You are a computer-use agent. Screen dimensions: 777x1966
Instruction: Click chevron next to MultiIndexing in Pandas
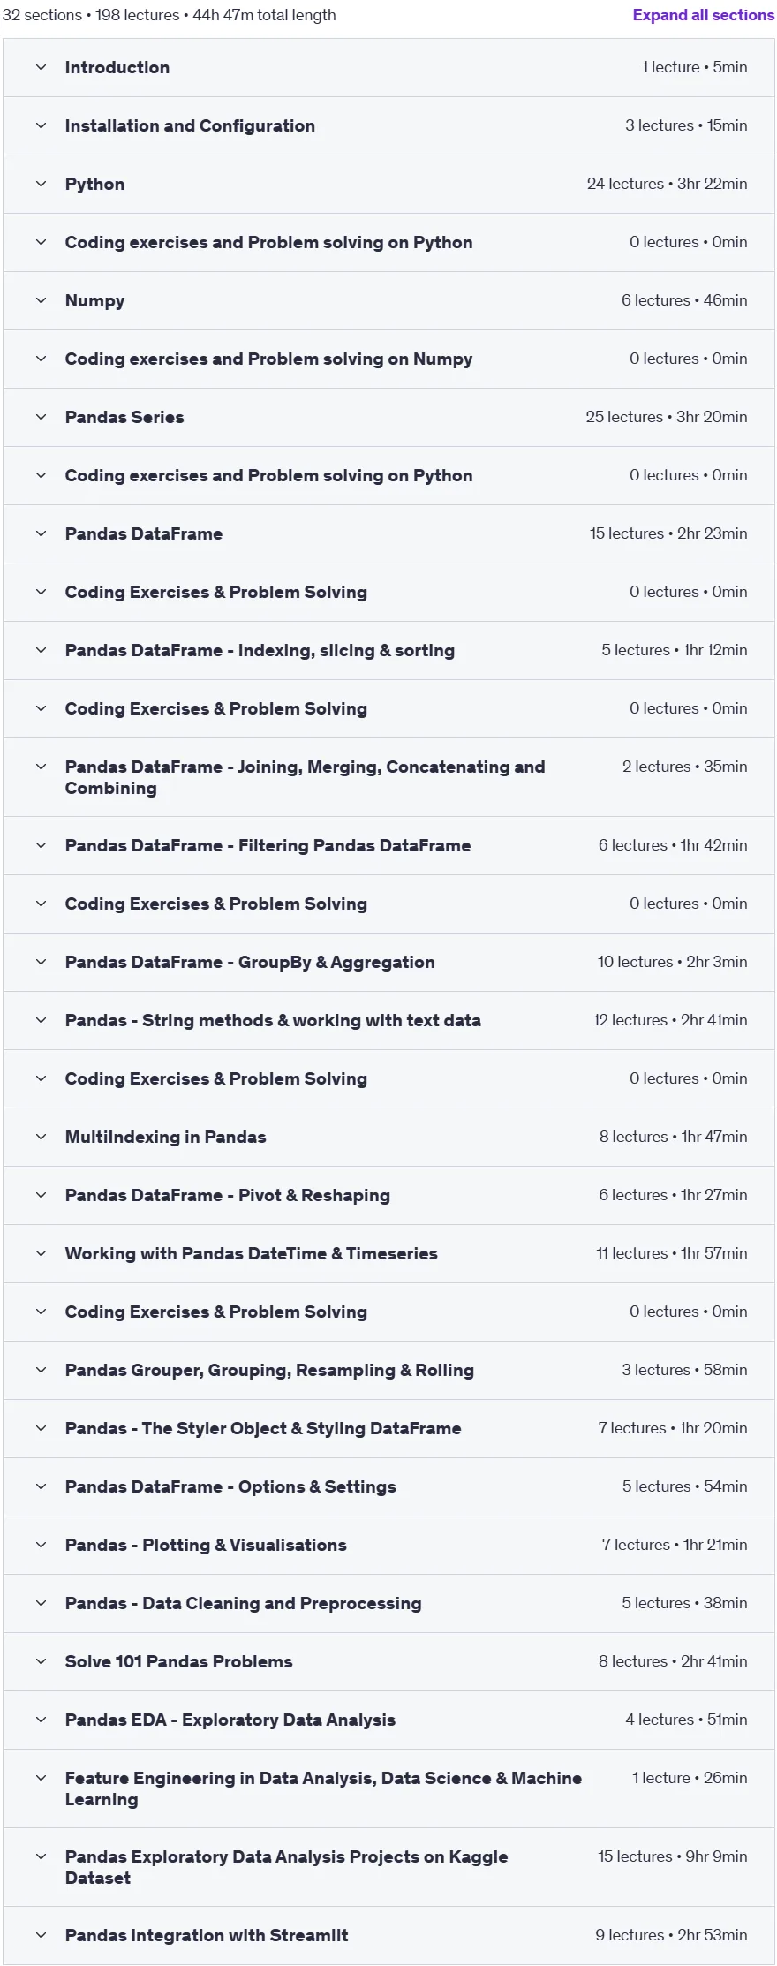pos(41,1137)
